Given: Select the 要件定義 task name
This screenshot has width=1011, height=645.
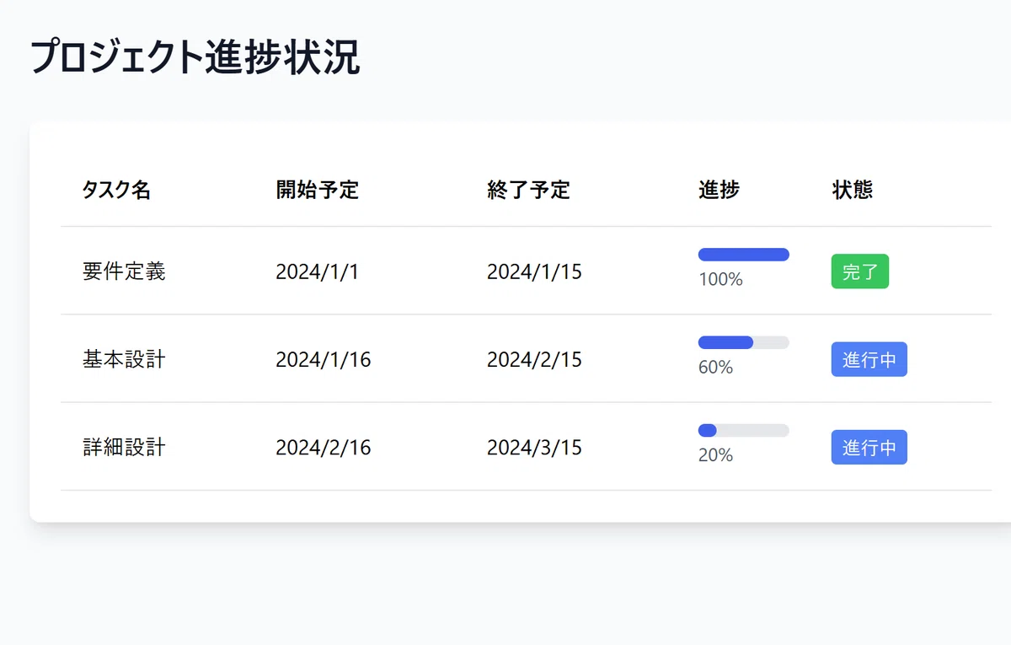Looking at the screenshot, I should click(x=124, y=271).
